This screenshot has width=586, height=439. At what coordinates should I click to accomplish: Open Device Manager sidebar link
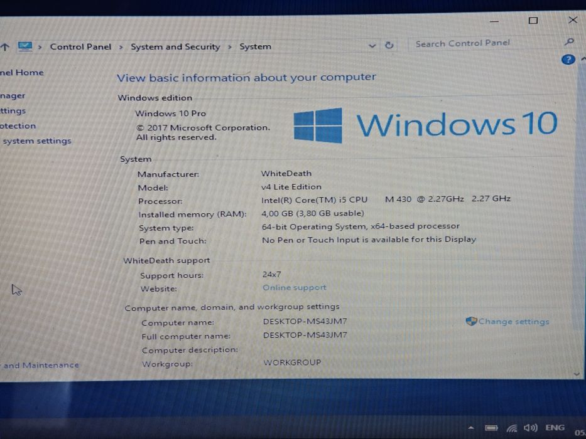(13, 95)
